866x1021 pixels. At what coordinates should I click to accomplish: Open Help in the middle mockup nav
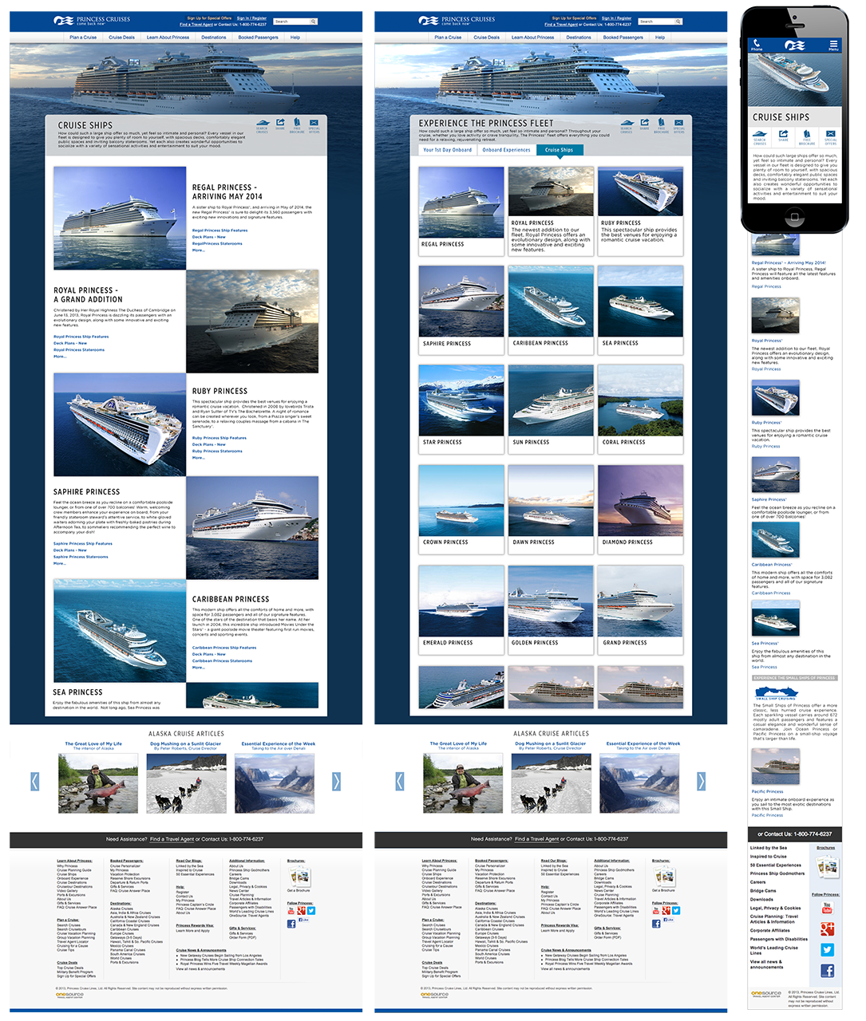point(660,37)
